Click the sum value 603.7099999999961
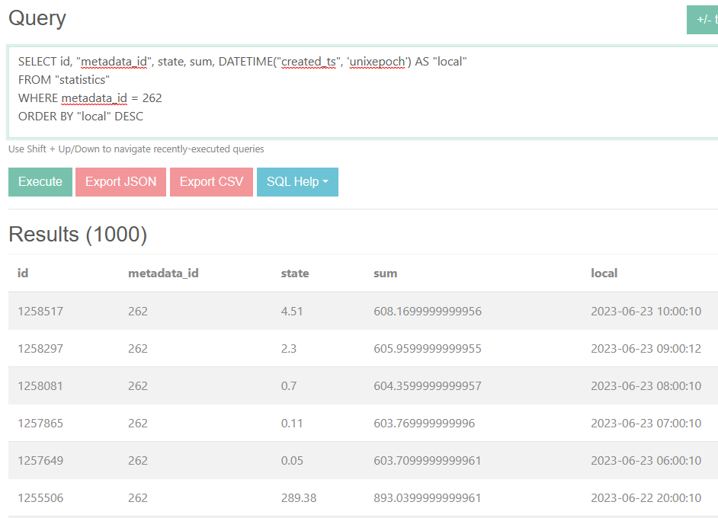 coord(428,460)
